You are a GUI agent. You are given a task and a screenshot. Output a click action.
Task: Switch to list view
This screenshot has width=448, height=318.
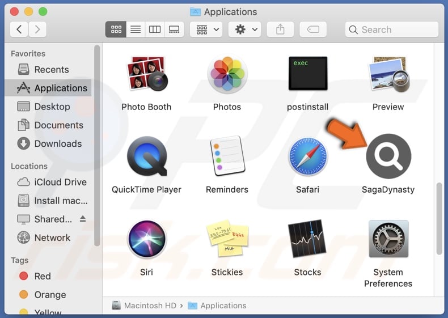pos(136,29)
